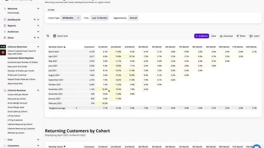Click the March 2021 row label
Viewport: 264px width, 148px height.
click(x=54, y=52)
